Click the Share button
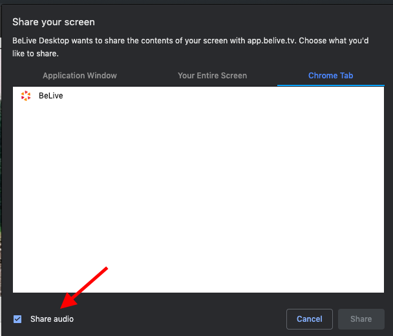 (361, 319)
